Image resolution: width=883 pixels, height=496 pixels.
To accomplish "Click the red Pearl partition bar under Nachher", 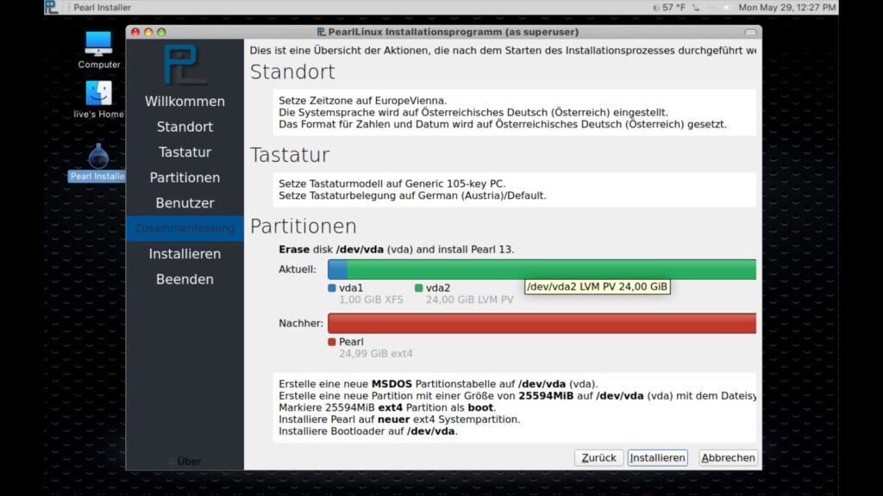I will pos(542,324).
